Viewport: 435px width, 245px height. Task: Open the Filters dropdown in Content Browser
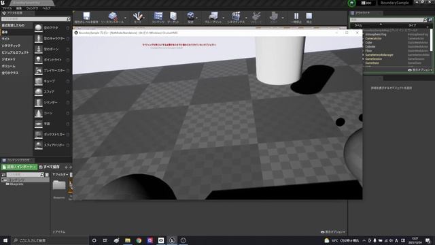pos(60,174)
